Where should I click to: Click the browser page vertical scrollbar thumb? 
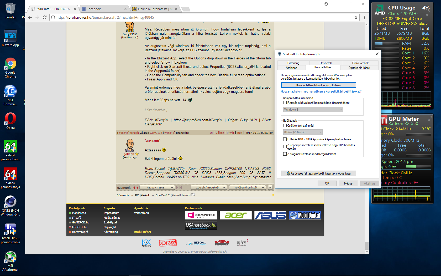coord(367,246)
